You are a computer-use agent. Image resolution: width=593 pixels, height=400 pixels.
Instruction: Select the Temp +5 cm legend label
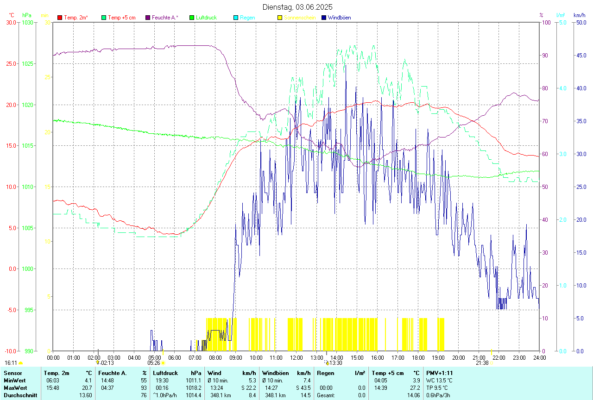(121, 18)
